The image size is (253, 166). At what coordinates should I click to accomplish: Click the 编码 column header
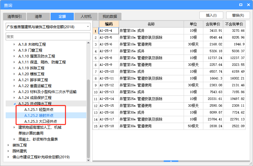(109, 24)
